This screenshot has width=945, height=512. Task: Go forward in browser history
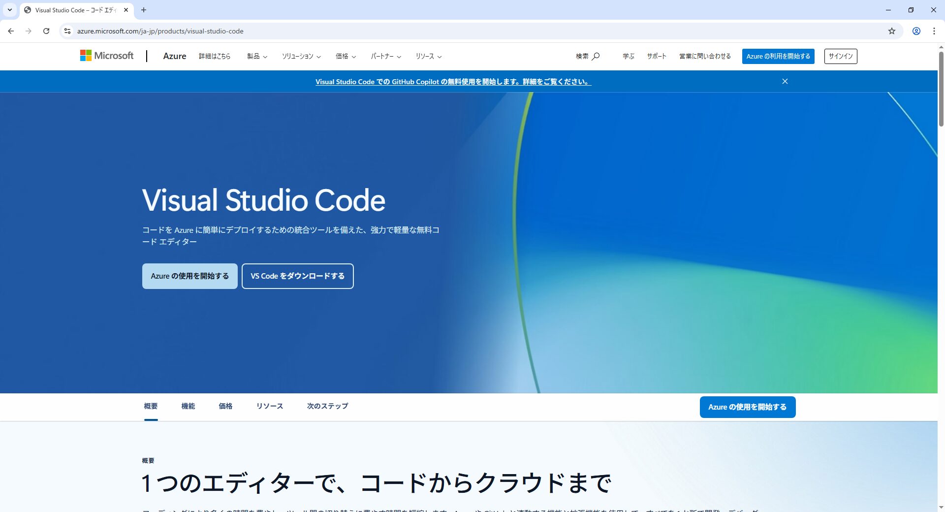pyautogui.click(x=29, y=31)
